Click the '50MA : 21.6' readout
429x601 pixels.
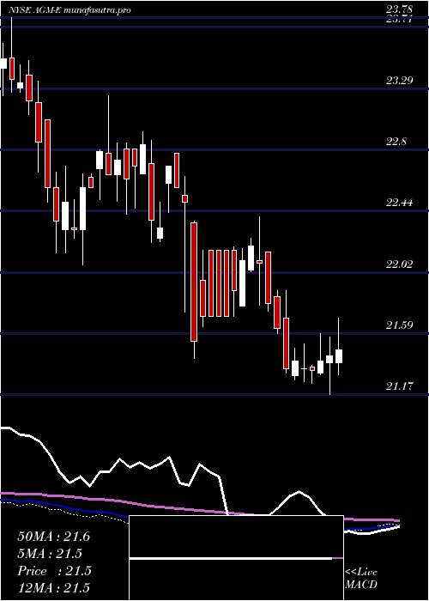point(53,537)
